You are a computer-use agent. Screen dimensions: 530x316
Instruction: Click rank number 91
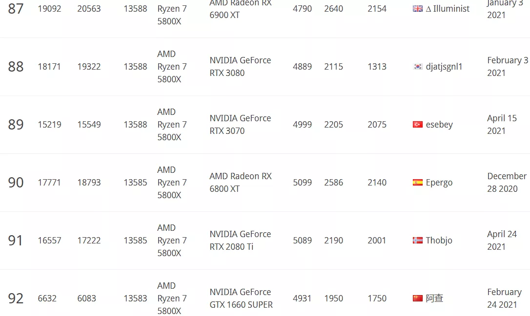point(16,241)
